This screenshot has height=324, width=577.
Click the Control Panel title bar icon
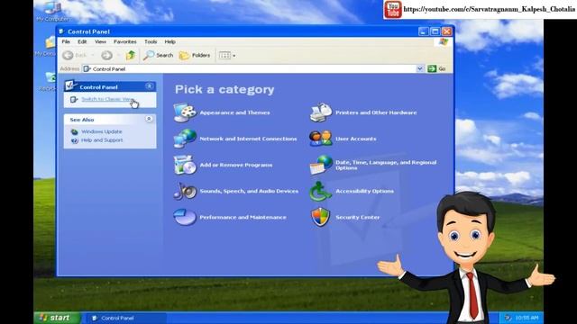tap(61, 31)
